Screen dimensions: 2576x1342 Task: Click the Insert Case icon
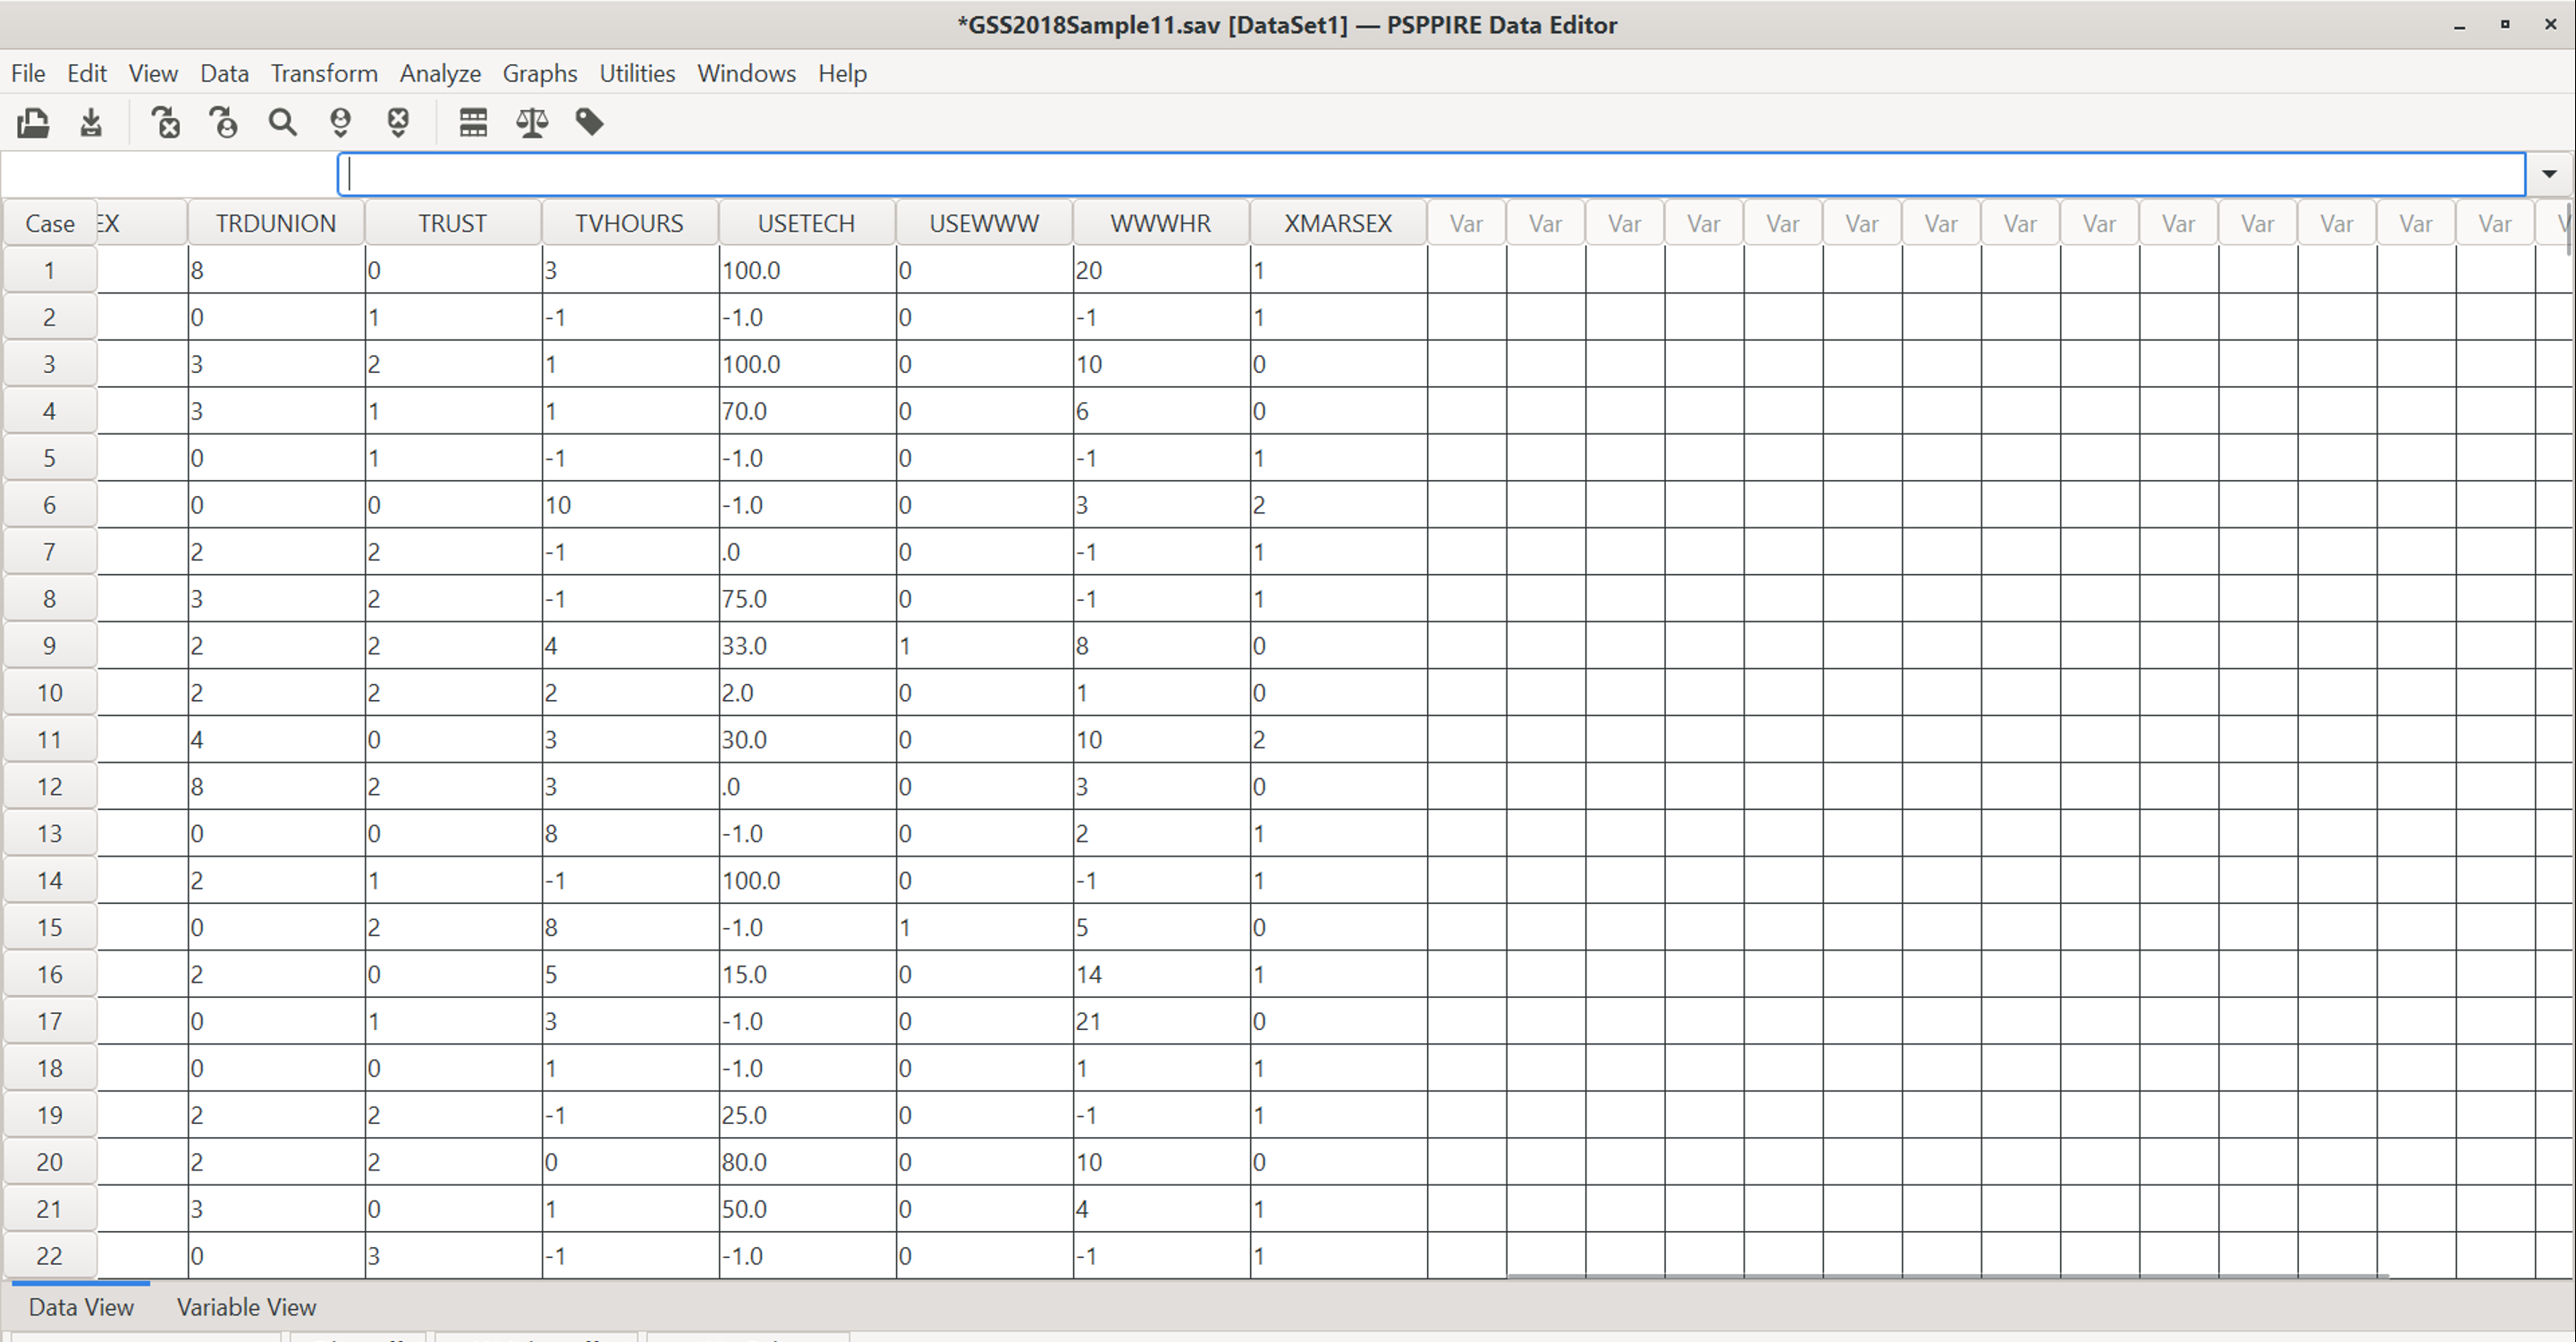coord(340,123)
